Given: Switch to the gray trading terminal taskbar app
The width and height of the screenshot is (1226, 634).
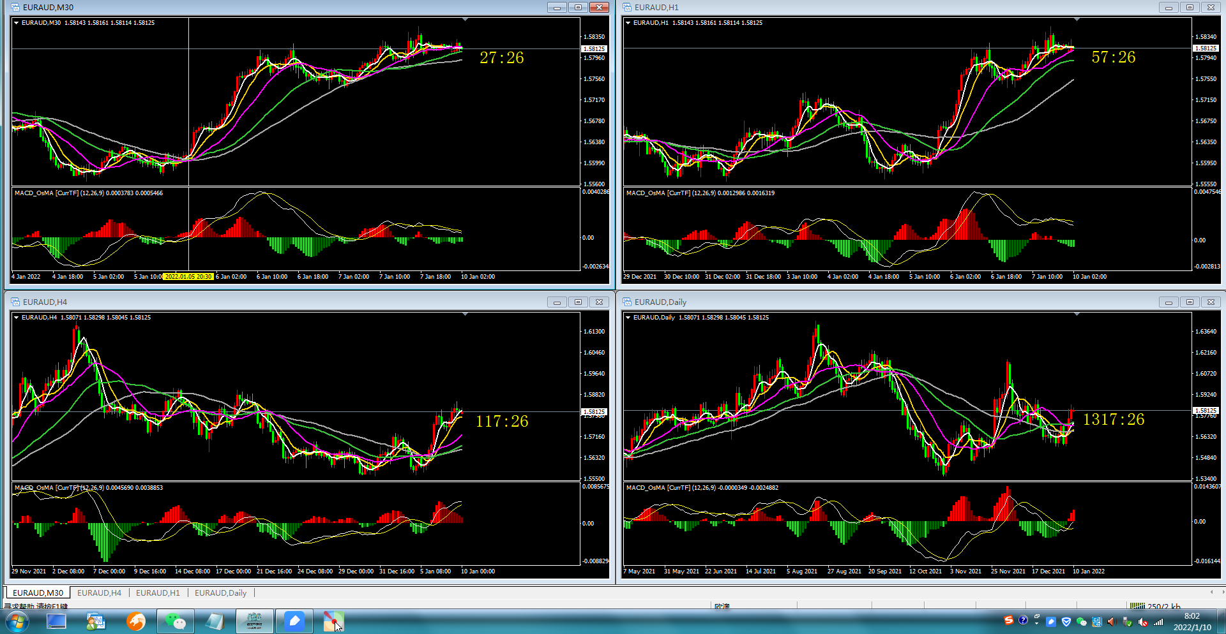Looking at the screenshot, I should (x=254, y=621).
